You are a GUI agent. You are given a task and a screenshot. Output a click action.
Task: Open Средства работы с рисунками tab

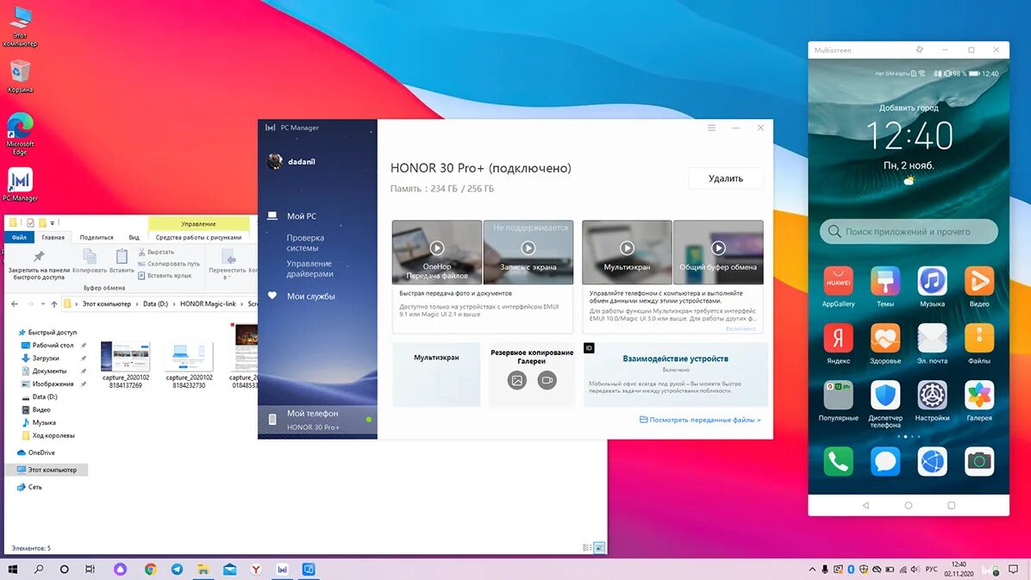(198, 237)
